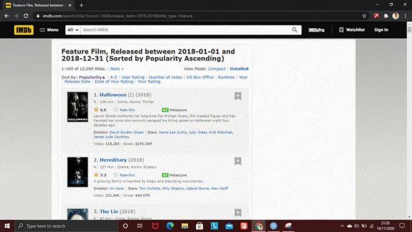Open Toni Collette profile

coord(149,188)
